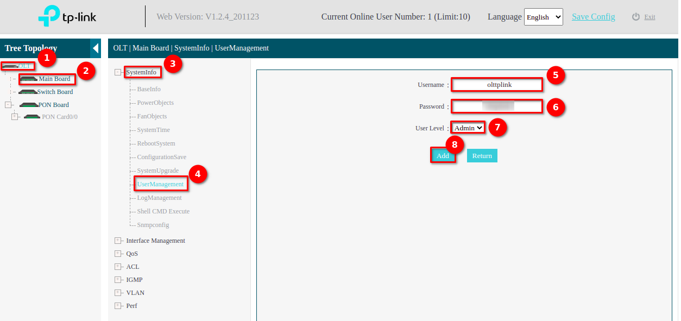
Task: Click into the Username input field
Action: 496,85
